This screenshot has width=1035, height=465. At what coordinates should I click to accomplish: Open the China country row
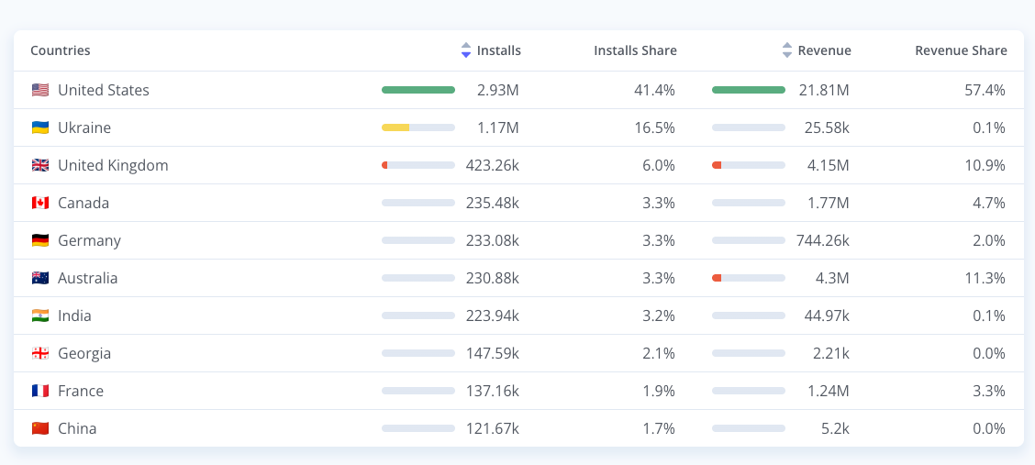(518, 428)
